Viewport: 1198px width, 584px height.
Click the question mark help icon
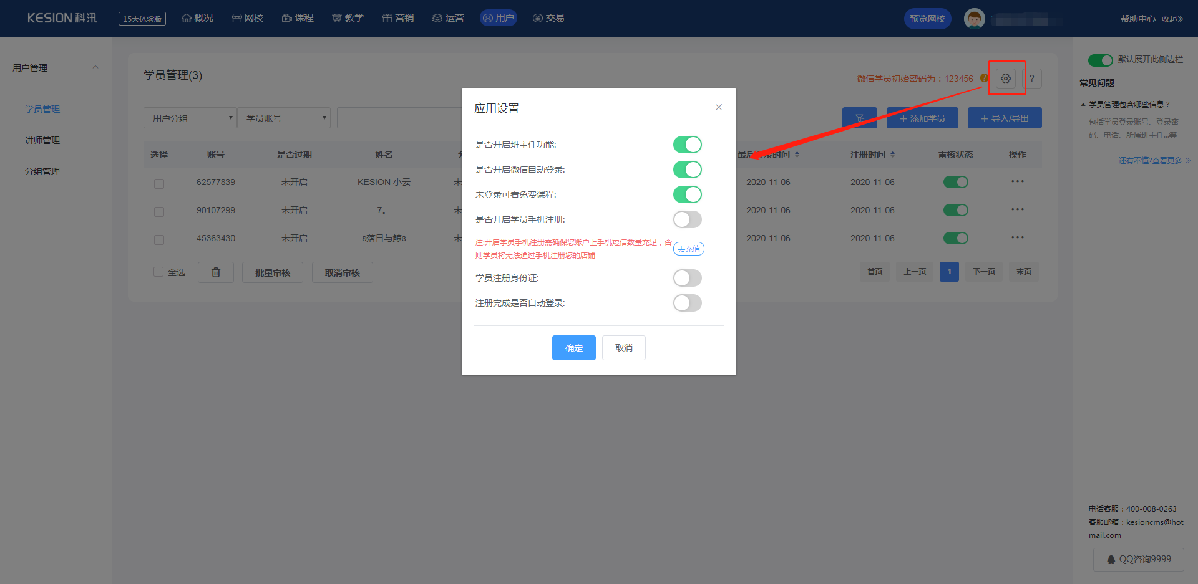pos(1032,79)
